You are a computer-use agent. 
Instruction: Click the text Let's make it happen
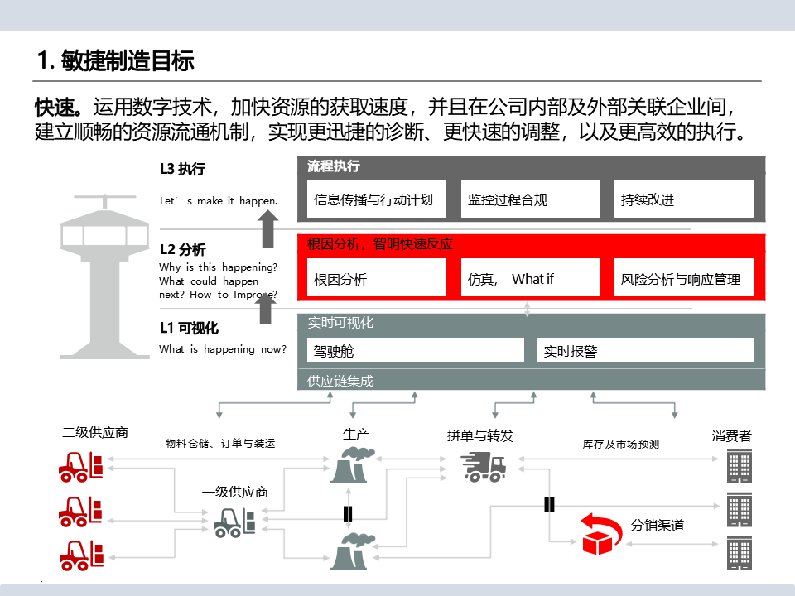(219, 201)
